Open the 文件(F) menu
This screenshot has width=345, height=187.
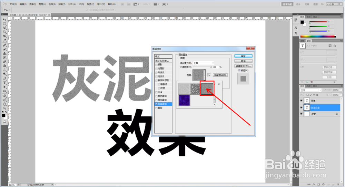(13, 4)
